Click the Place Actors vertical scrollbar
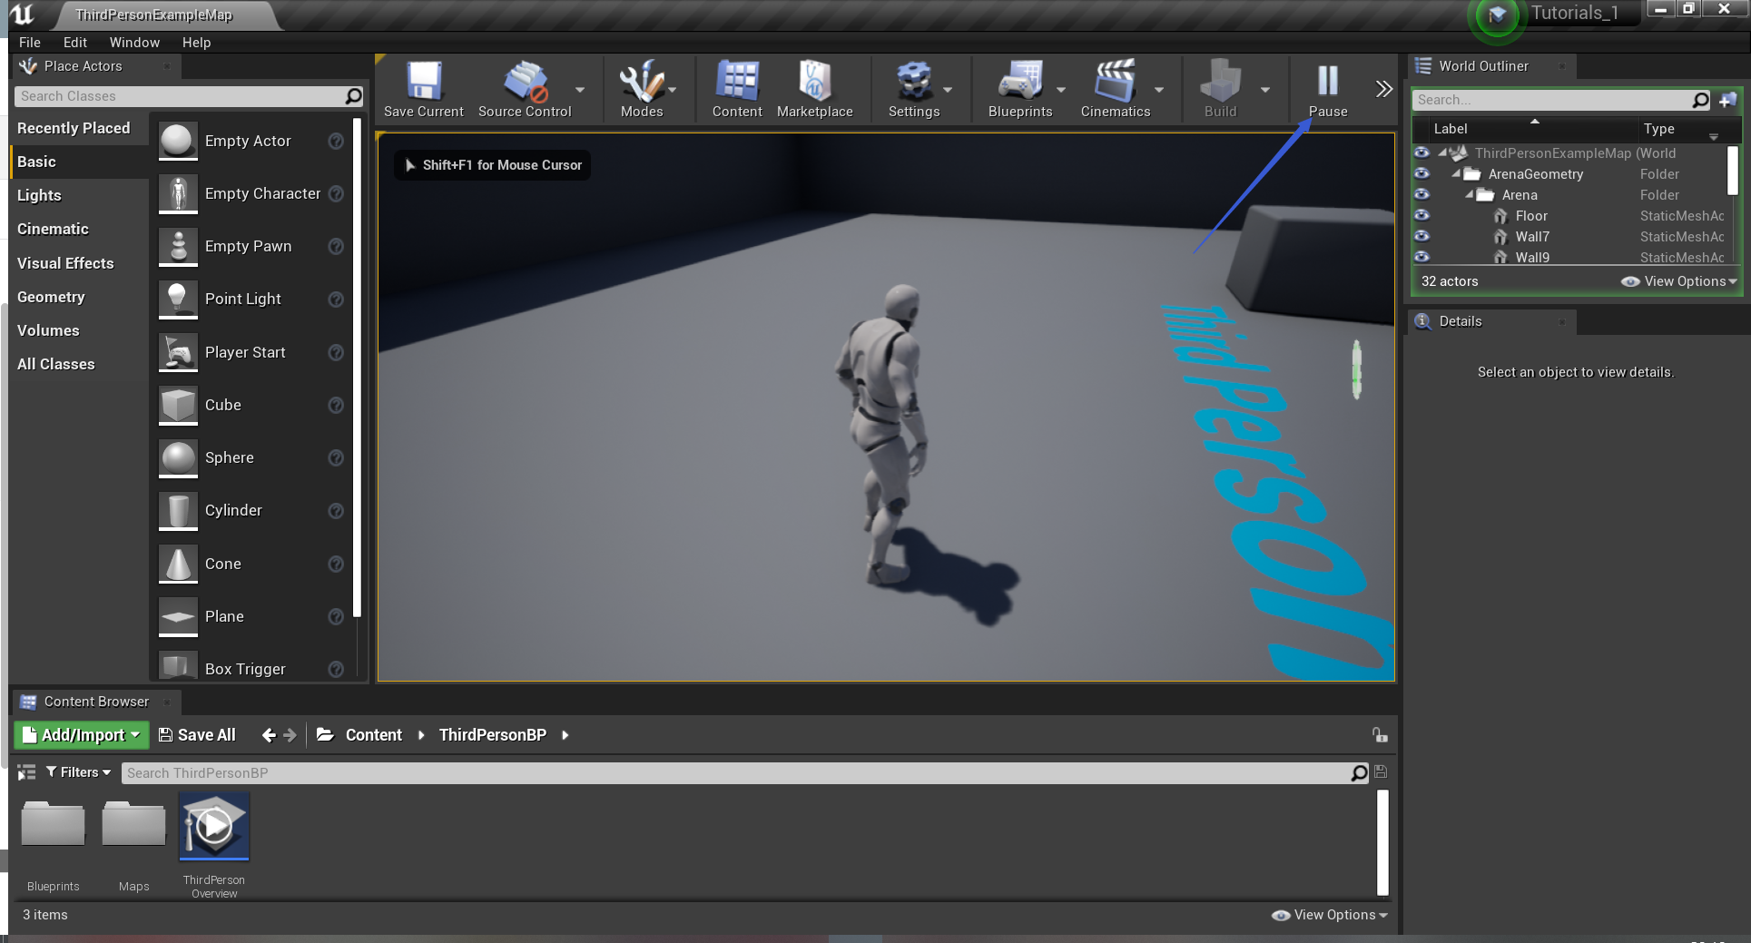This screenshot has width=1751, height=943. (x=357, y=368)
